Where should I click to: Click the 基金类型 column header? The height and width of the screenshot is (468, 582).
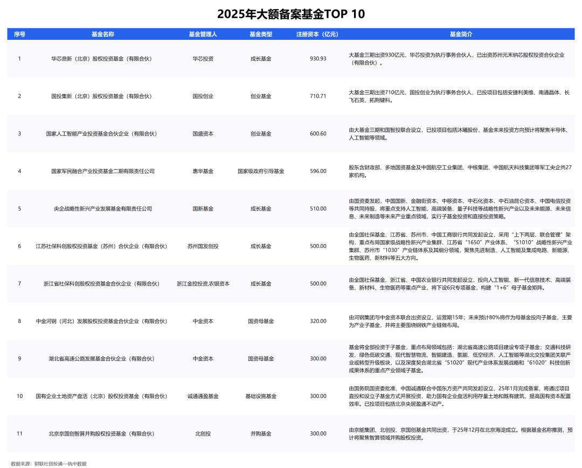click(x=261, y=34)
